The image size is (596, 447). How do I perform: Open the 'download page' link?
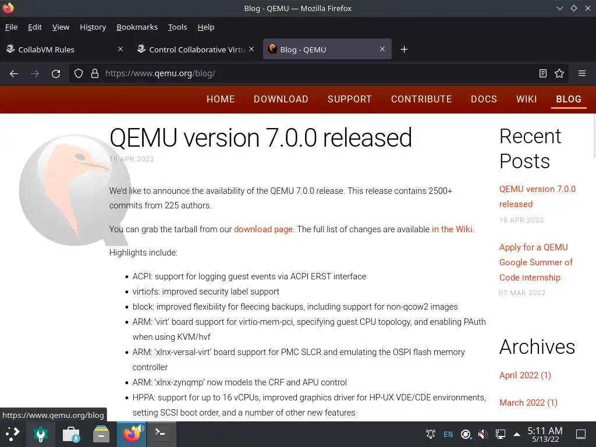[263, 229]
